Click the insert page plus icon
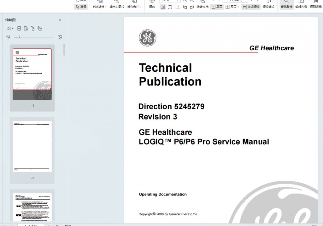323x226 pixels. (x=19, y=29)
